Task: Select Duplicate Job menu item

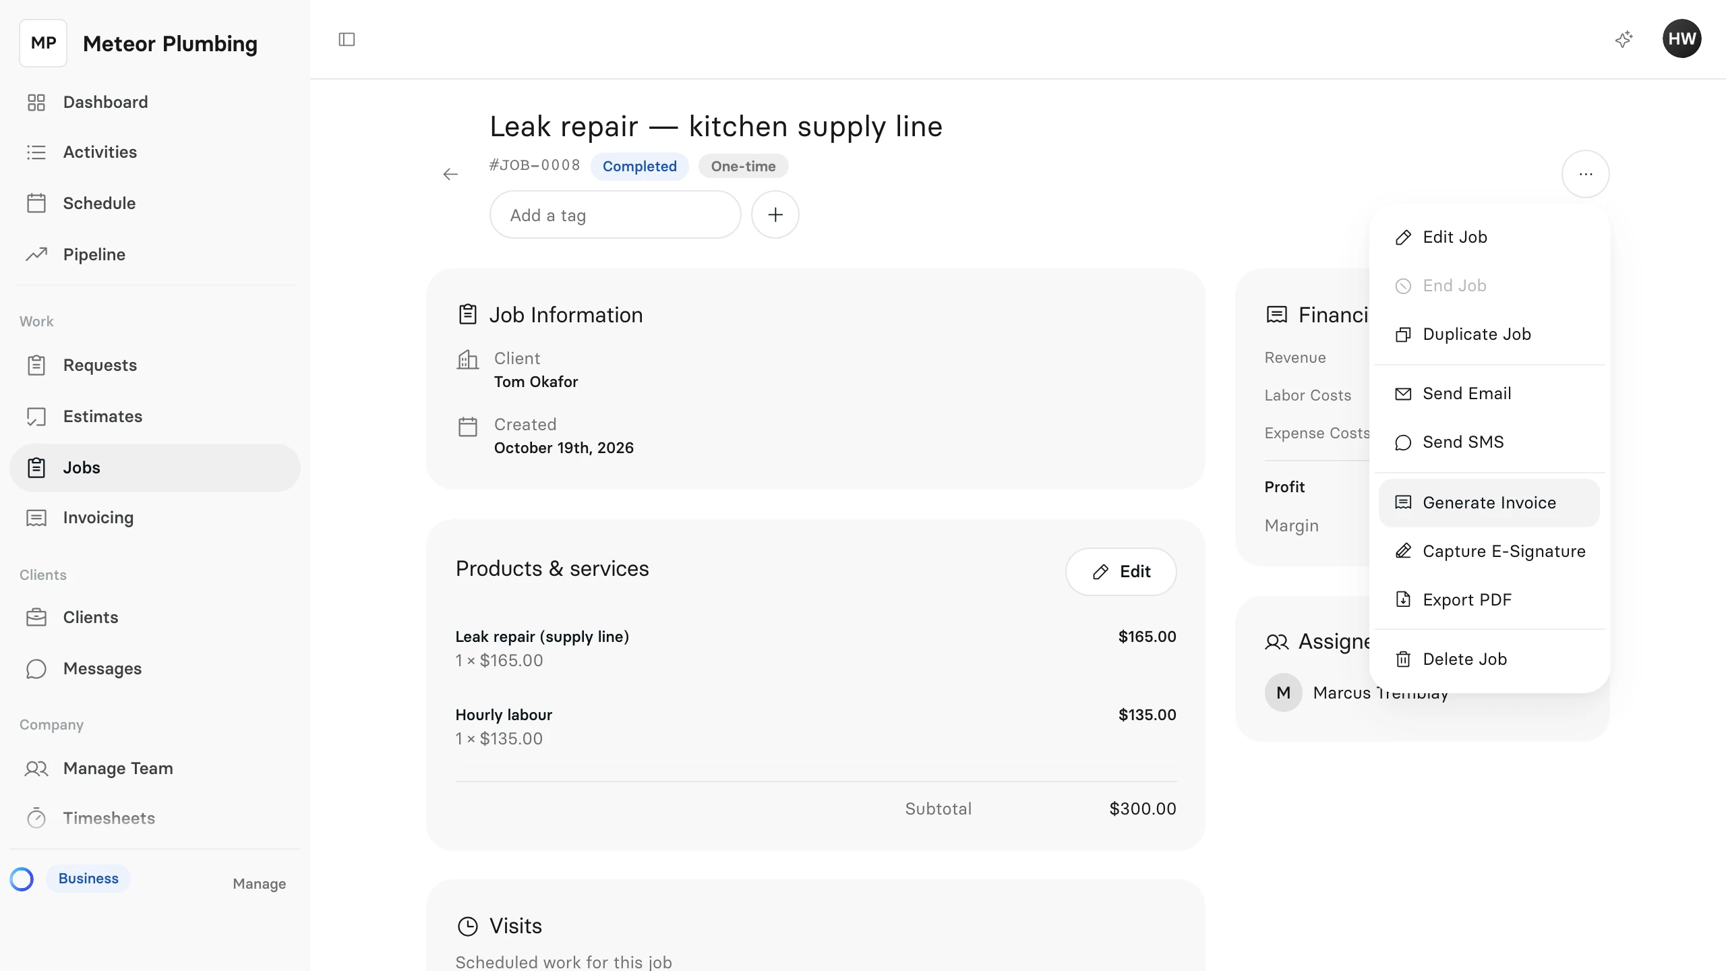Action: pyautogui.click(x=1489, y=334)
